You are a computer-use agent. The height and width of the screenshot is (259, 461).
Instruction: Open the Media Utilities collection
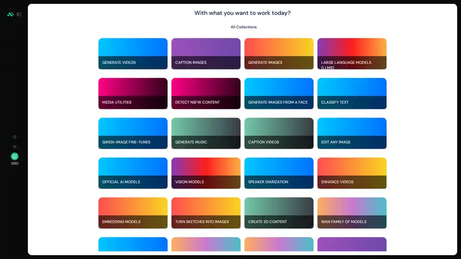(133, 94)
